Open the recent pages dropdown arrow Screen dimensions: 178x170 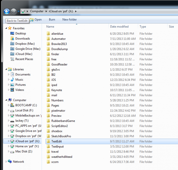point(18,11)
